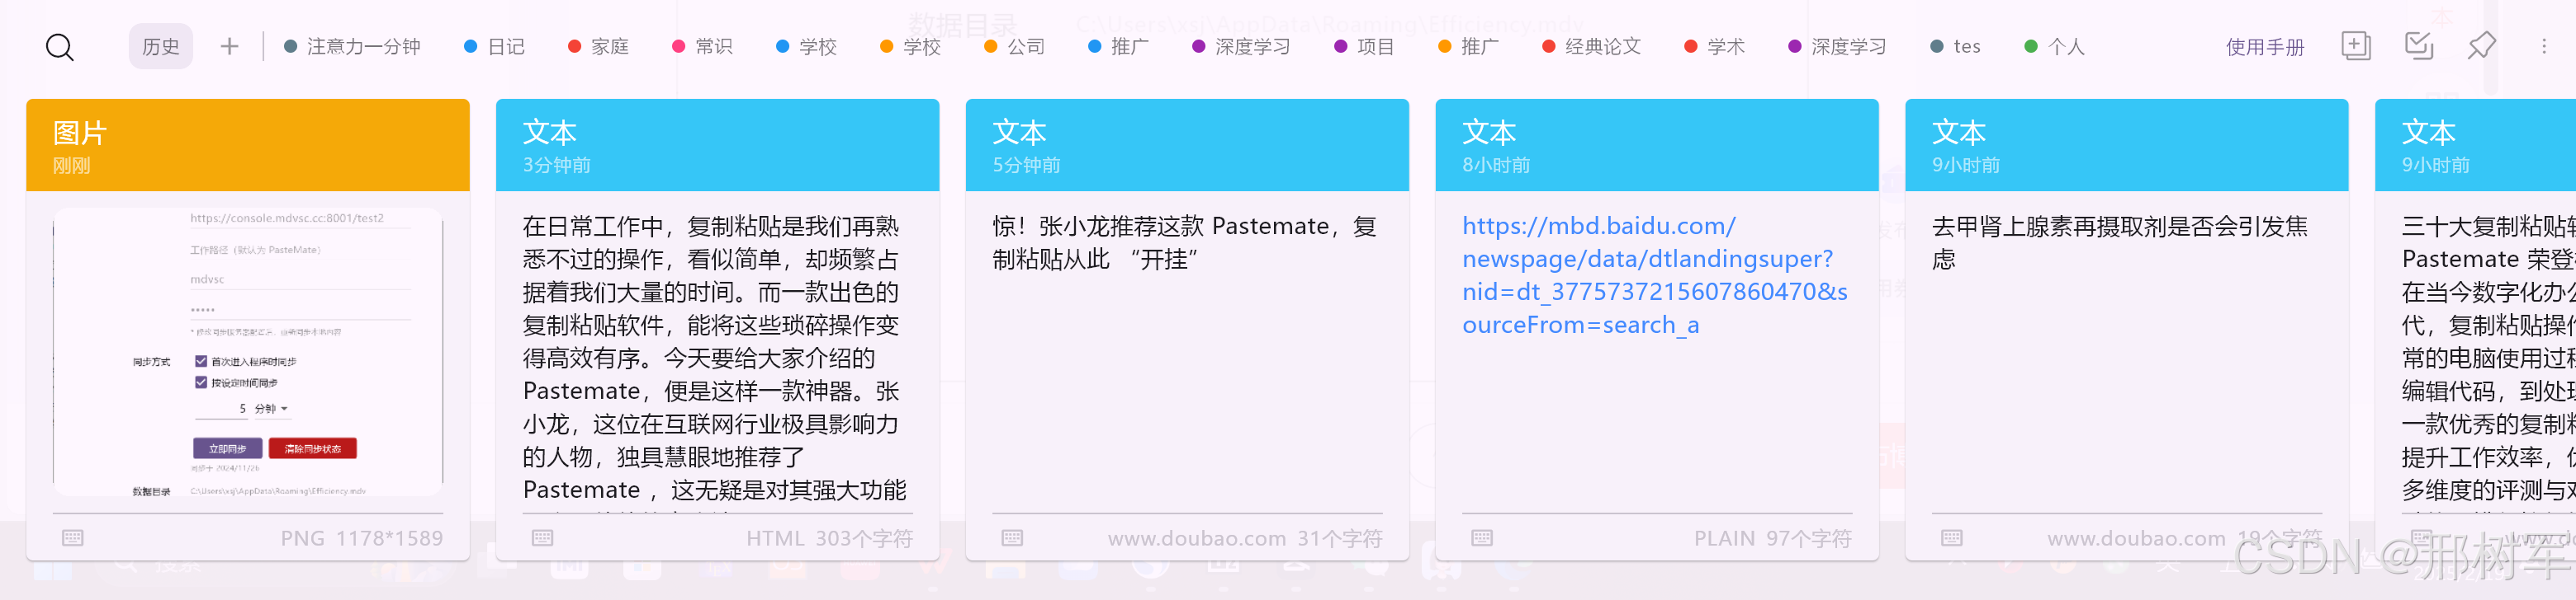This screenshot has height=600, width=2576.
Task: Select the 家庭 tag
Action: pyautogui.click(x=599, y=47)
